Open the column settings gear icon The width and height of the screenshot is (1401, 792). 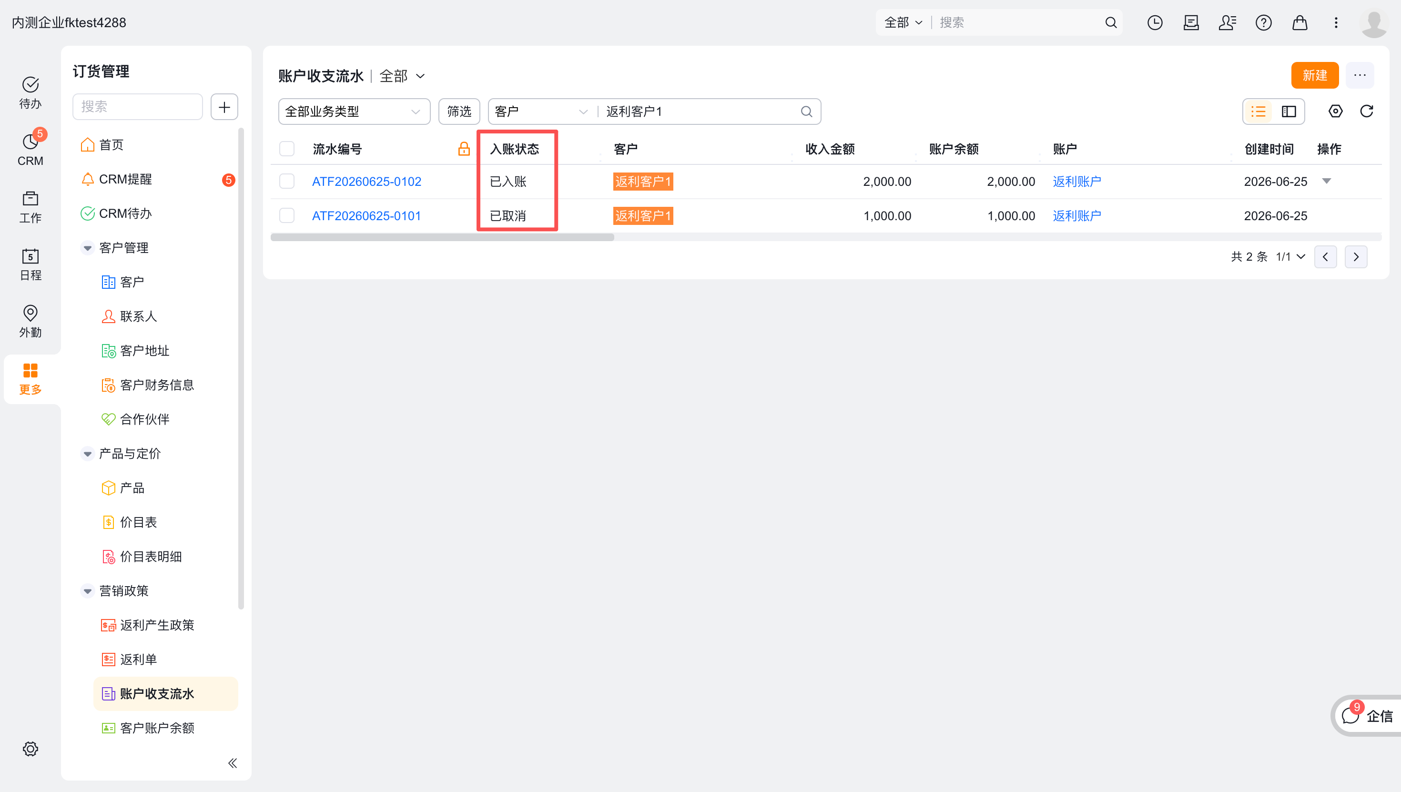point(1335,112)
